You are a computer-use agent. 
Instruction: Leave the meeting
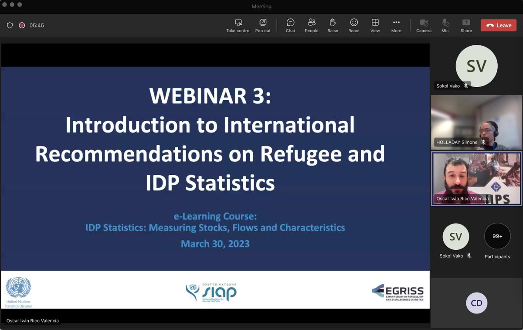[498, 25]
